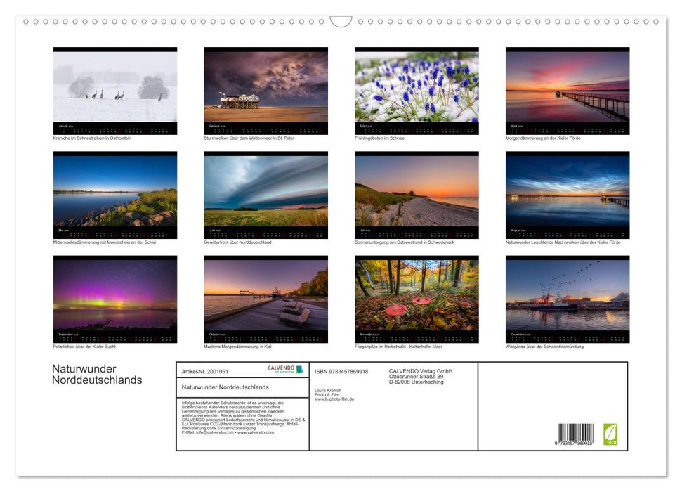Select the Juni Gewitterfront image
Screen dimensions: 682x492
pos(265,194)
